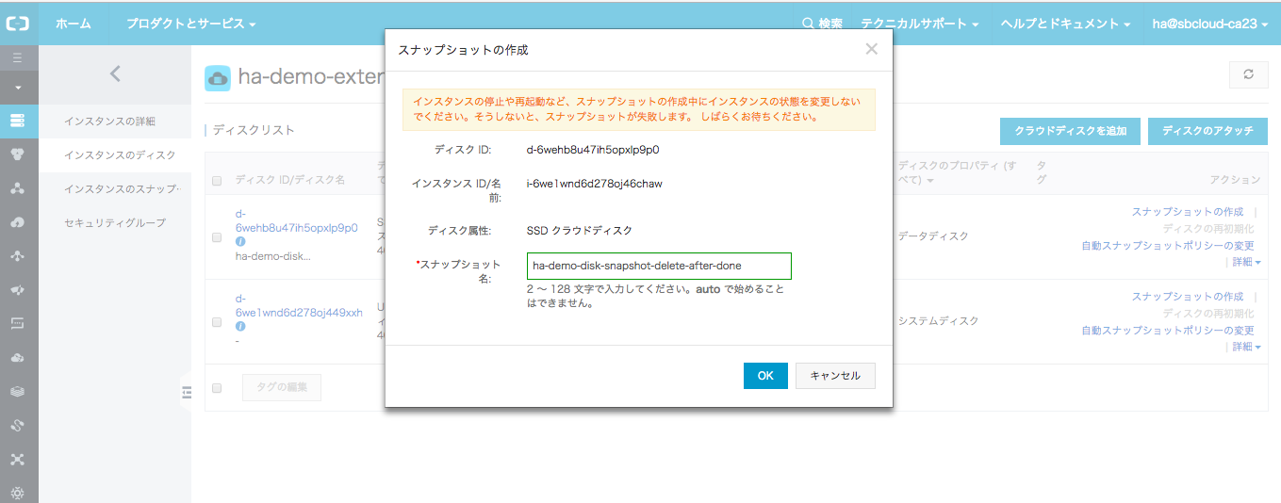Click 自動スナップショットポリシーの変更 for データディスク
Viewport: 1281px width, 503px height.
pyautogui.click(x=1168, y=246)
